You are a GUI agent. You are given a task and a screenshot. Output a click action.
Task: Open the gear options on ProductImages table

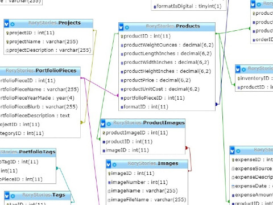point(109,124)
